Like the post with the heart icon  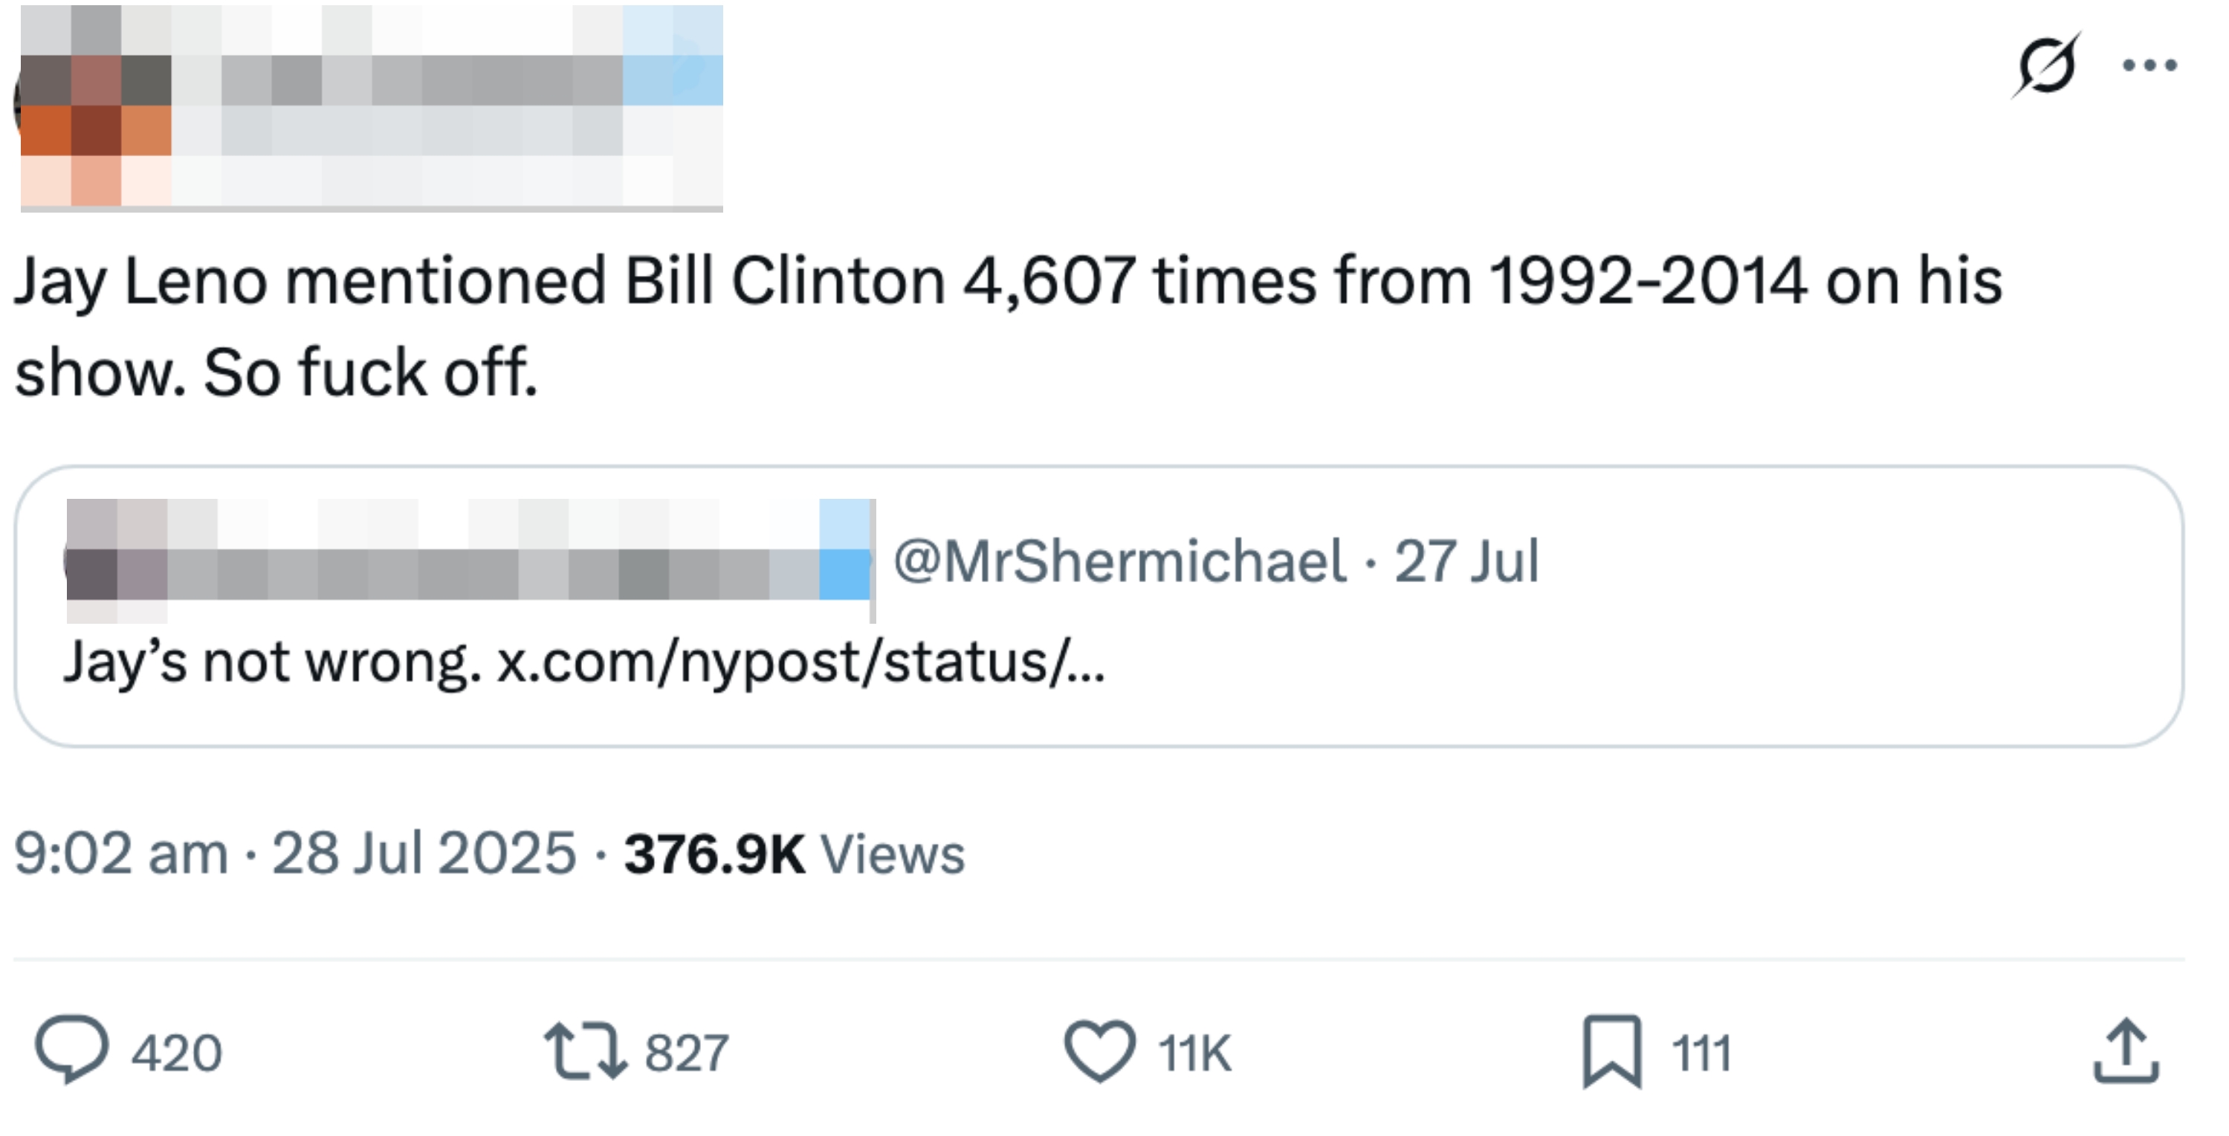coord(1099,1051)
